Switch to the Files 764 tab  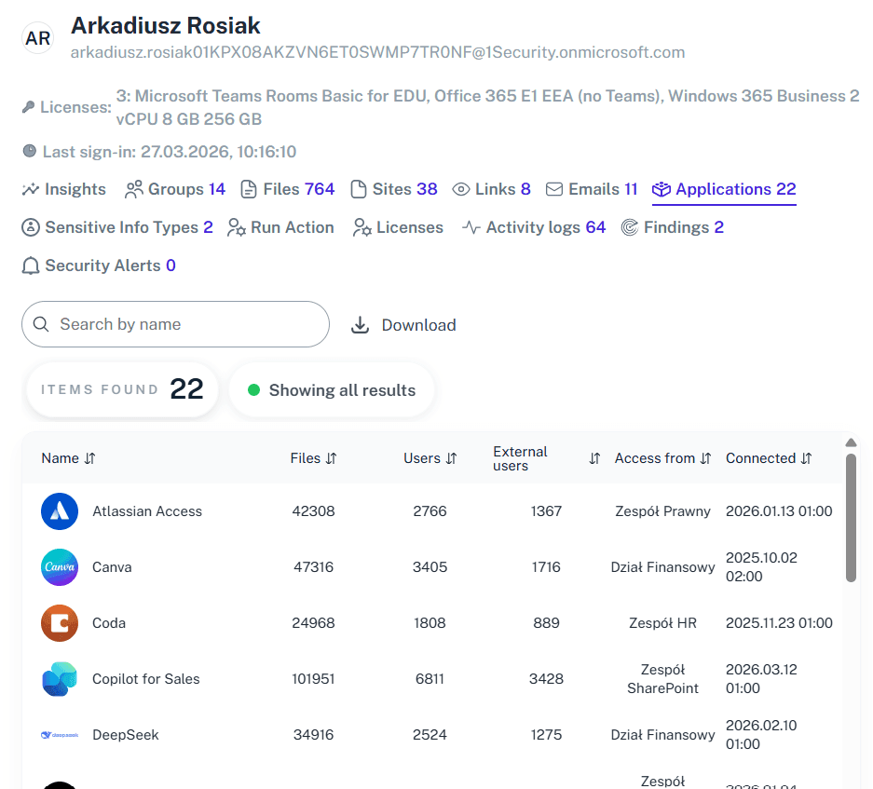tap(287, 189)
